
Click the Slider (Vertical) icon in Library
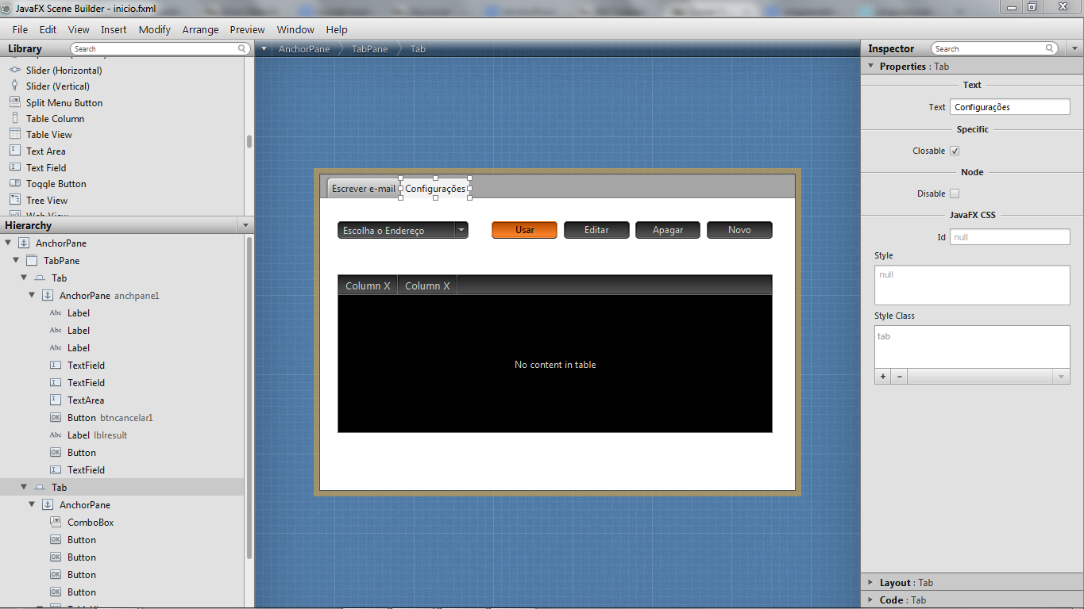click(15, 86)
